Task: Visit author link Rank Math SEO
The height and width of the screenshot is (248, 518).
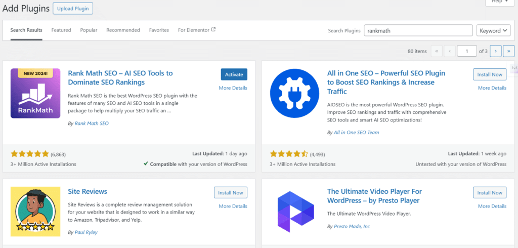Action: (x=92, y=123)
